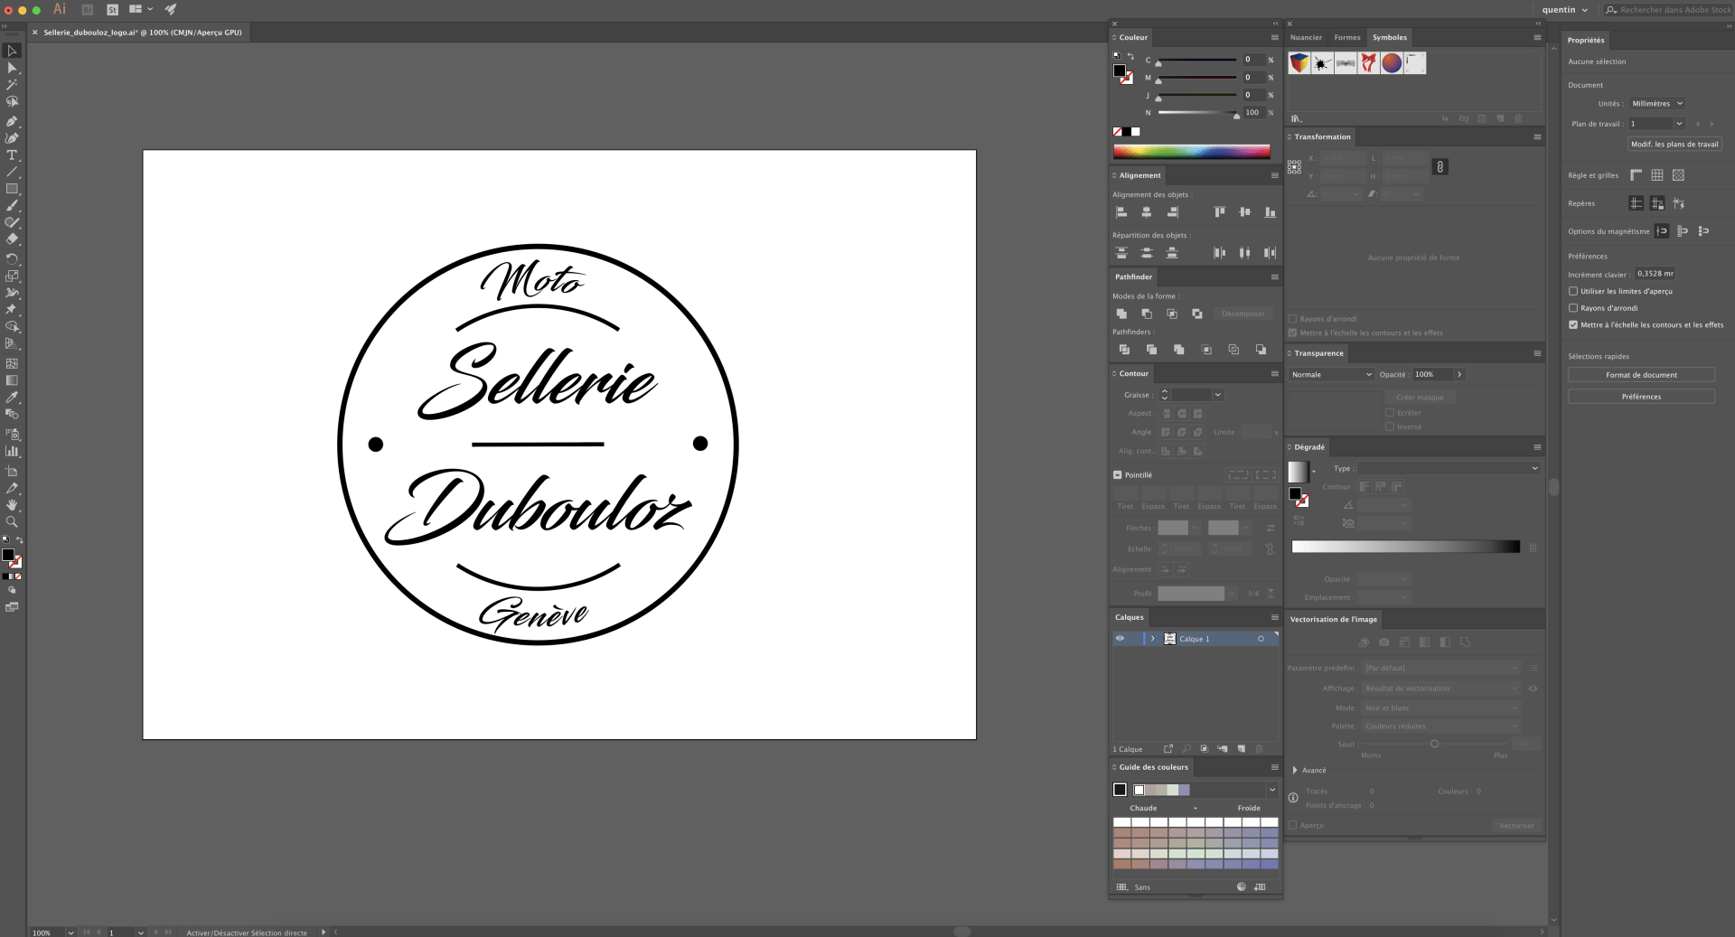Activate the Zoom tool

point(13,521)
